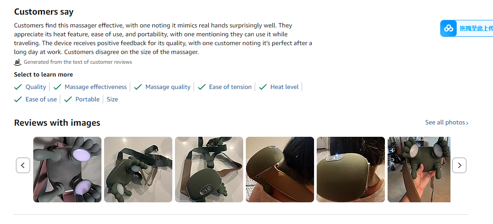
Task: Click the upload button text at right edge
Action: (x=476, y=28)
